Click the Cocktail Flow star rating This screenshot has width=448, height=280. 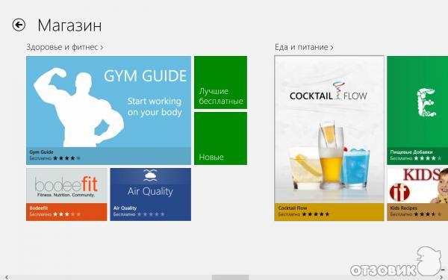pos(316,214)
